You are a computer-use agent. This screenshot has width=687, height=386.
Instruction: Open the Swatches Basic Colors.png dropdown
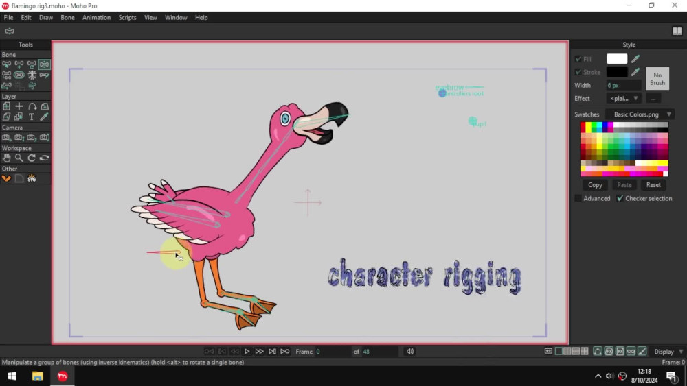(640, 114)
